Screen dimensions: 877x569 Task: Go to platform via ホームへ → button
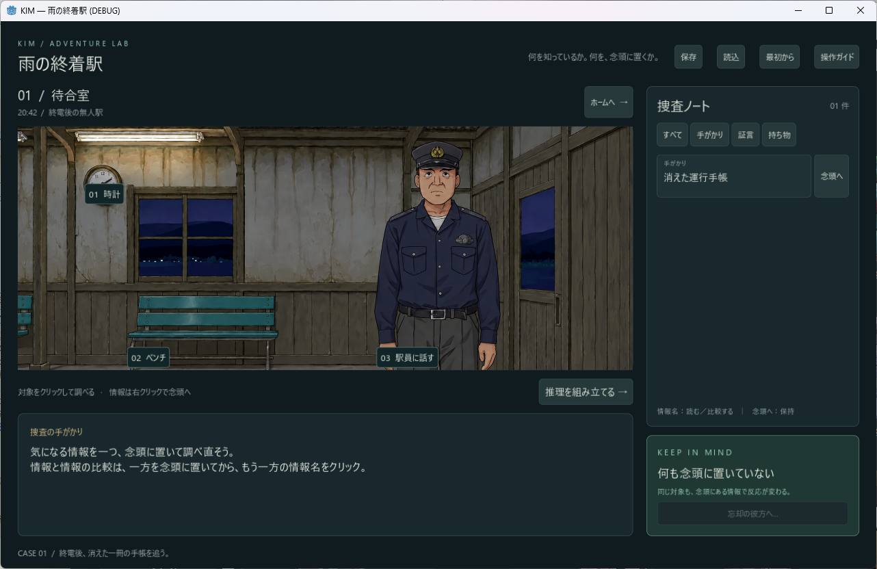[609, 102]
